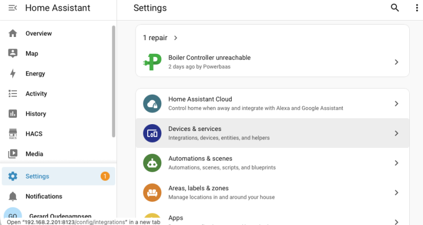
Task: Open Areas, labels & zones settings
Action: pos(273,192)
